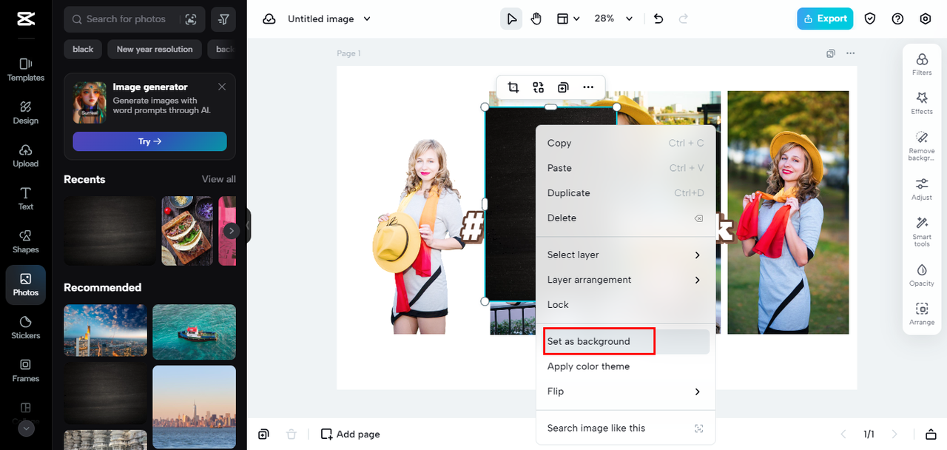
Task: Choose Lock from context menu
Action: (x=625, y=305)
